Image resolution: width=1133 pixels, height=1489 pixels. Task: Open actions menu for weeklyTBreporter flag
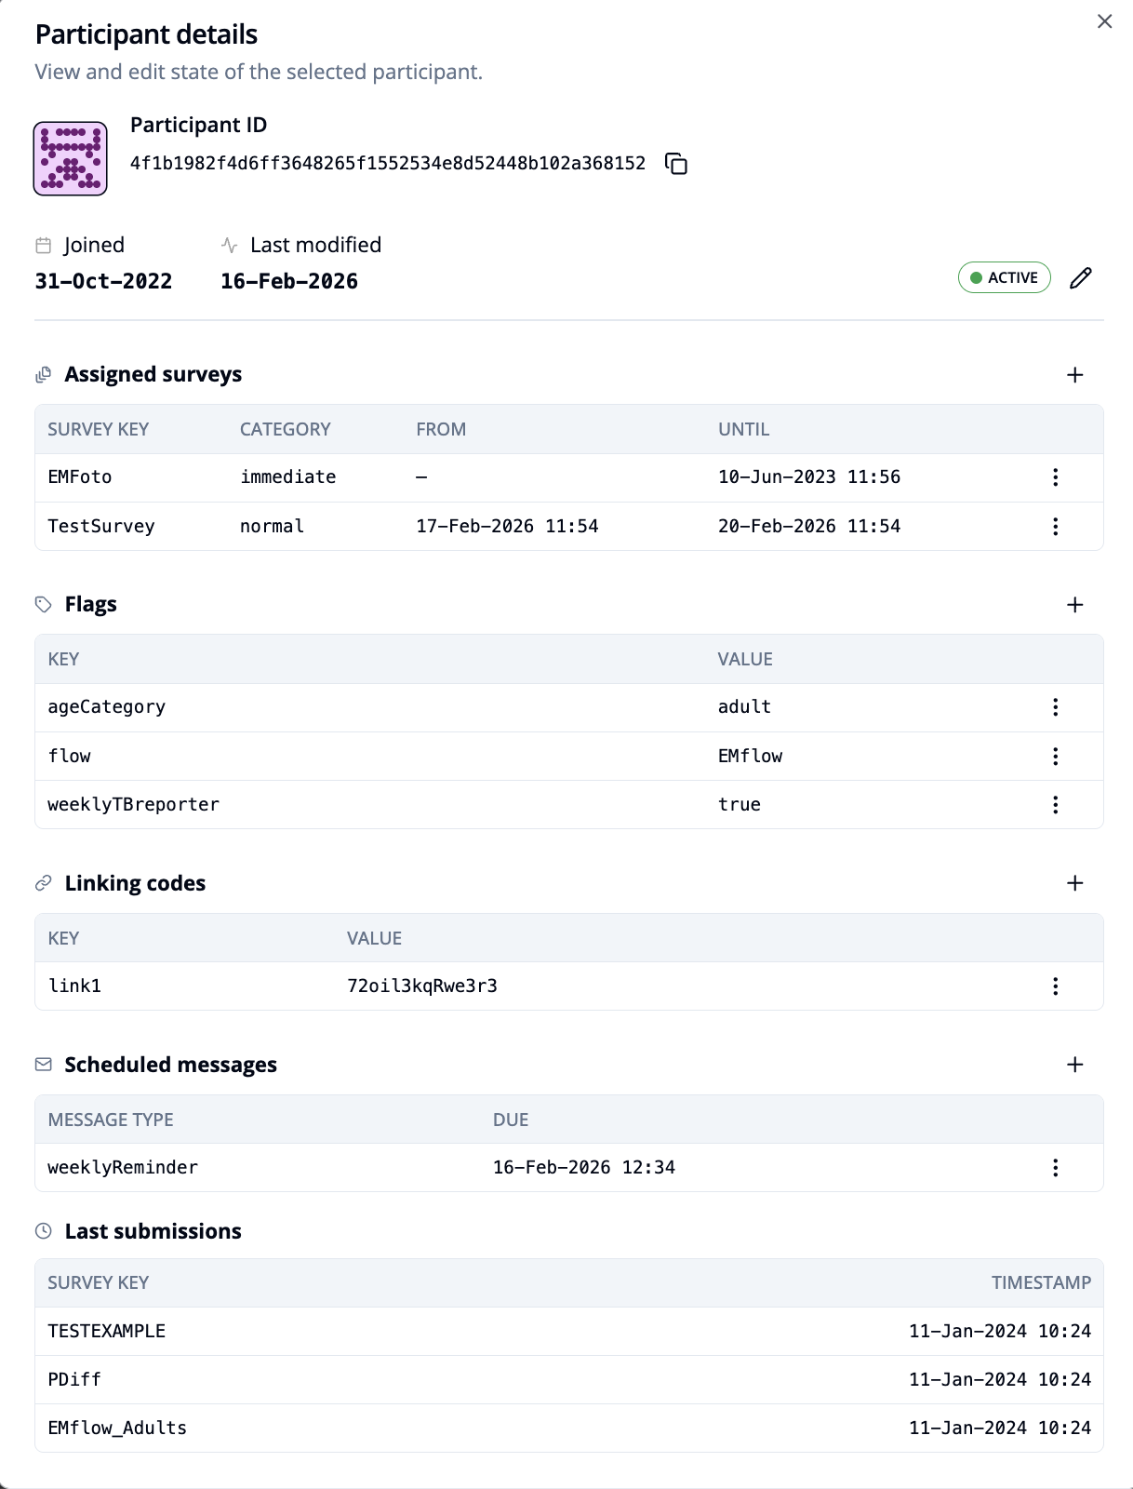[x=1055, y=805]
